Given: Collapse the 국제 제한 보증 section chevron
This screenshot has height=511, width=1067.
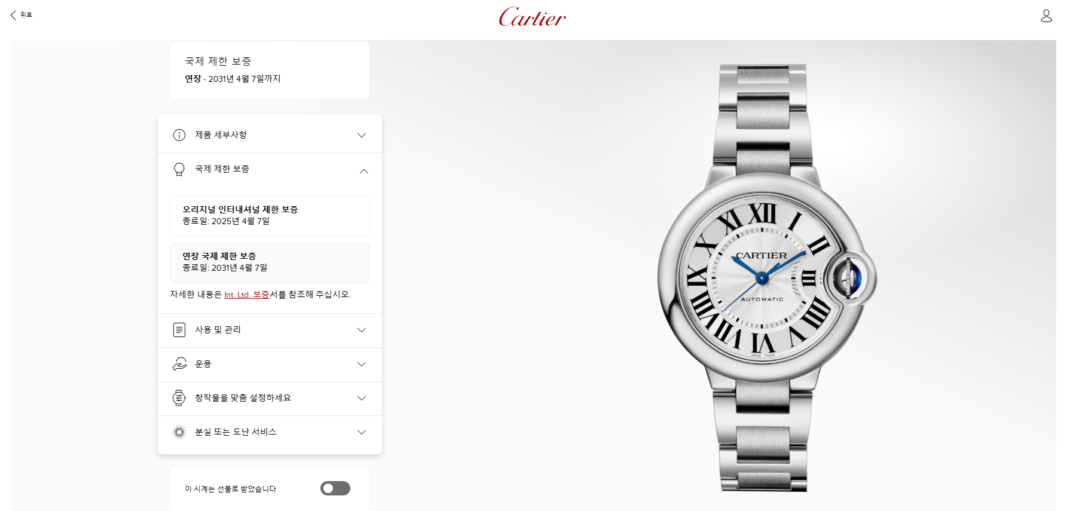Looking at the screenshot, I should pyautogui.click(x=364, y=172).
